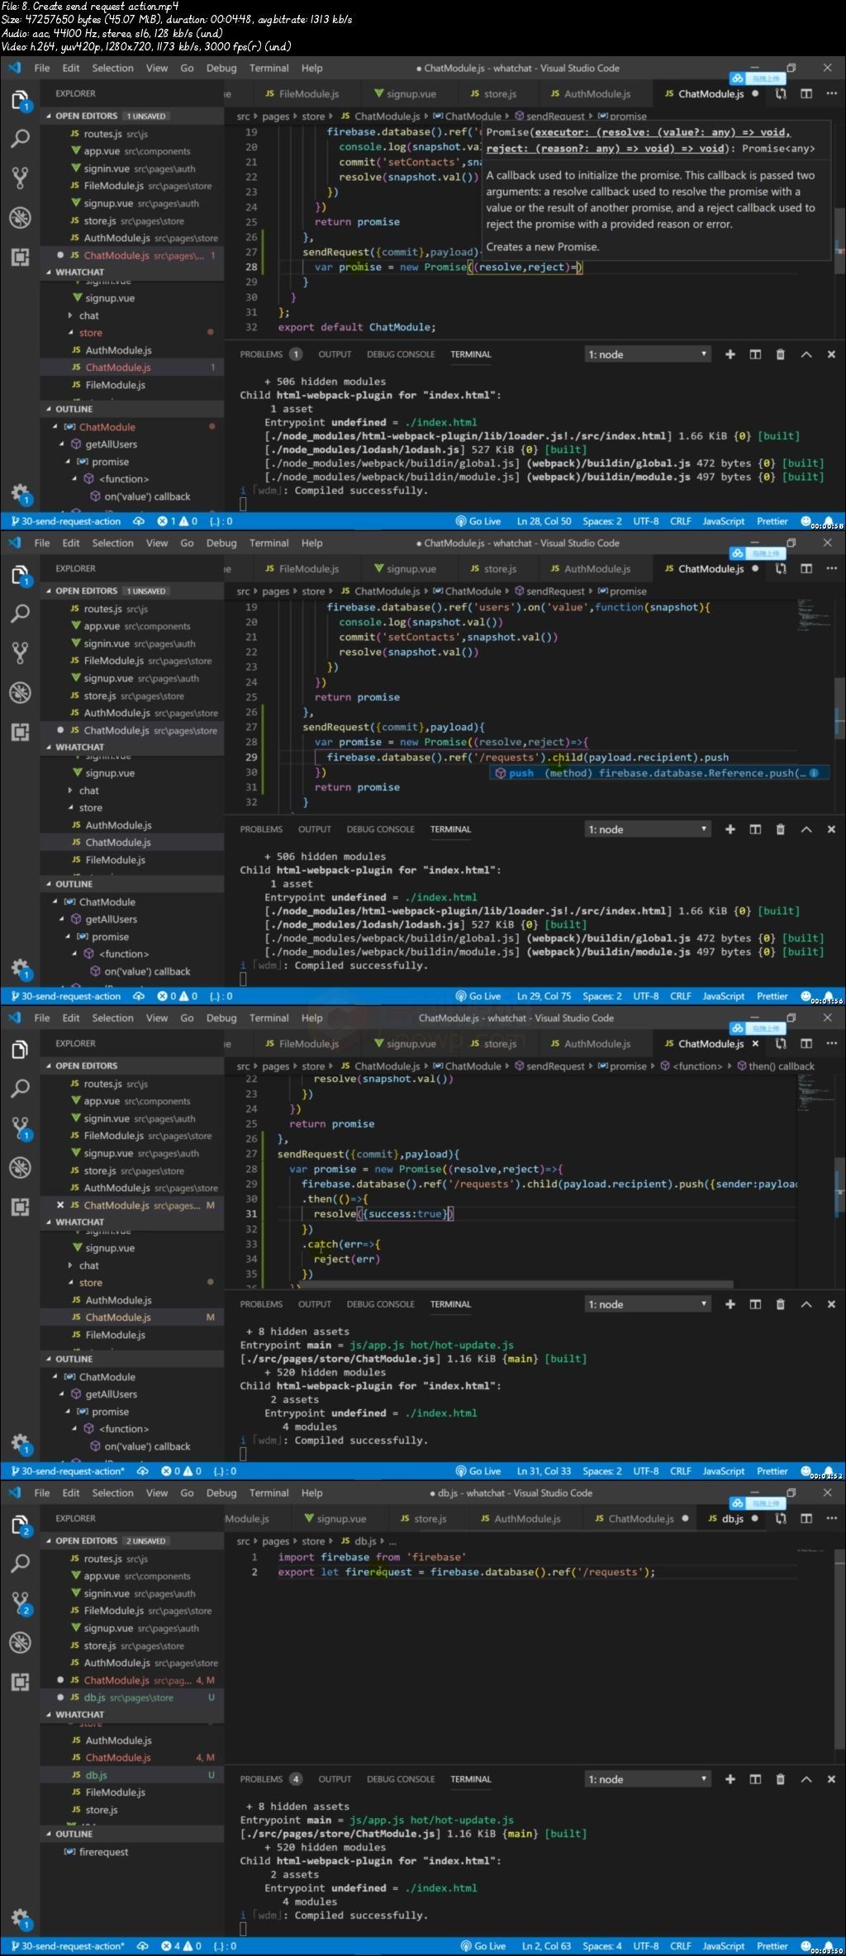Kill terminal trash icon in window showing Ln 29, Col 75
846x1956 pixels.
coord(780,829)
